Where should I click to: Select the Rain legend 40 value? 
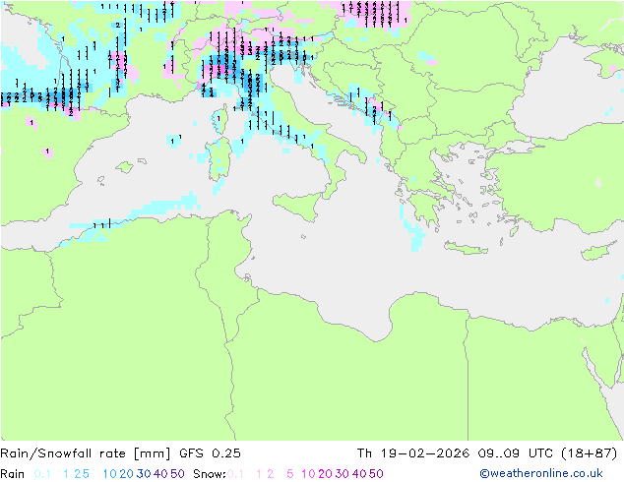[160, 474]
